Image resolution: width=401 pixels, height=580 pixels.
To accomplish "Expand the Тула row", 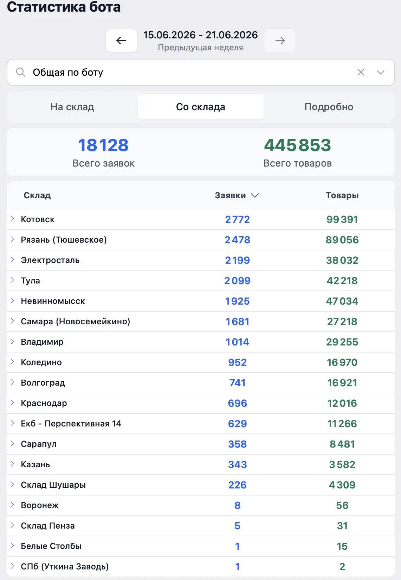I will coord(12,280).
